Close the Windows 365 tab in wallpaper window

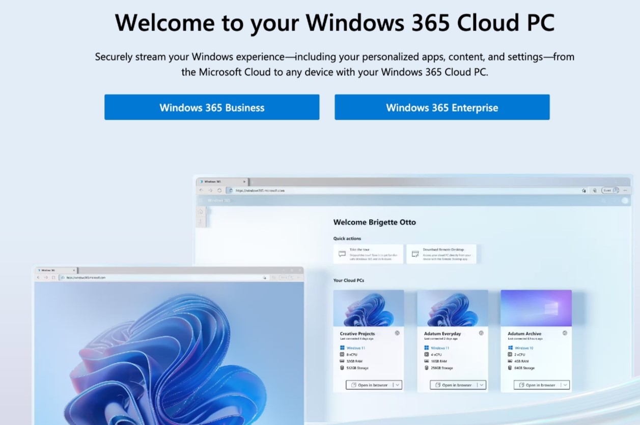tap(74, 270)
